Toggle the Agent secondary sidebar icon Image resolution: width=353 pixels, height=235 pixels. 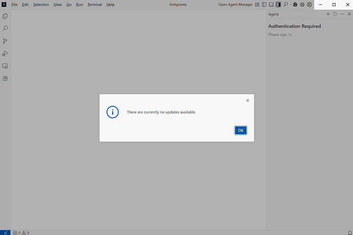tap(278, 5)
